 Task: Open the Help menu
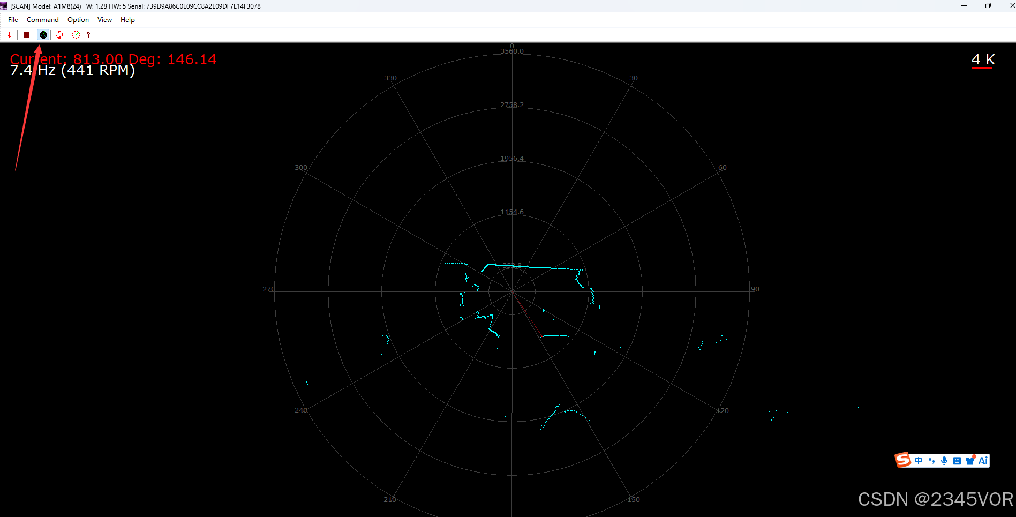[x=127, y=20]
